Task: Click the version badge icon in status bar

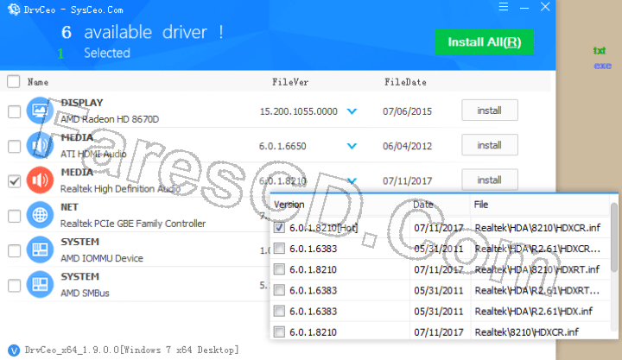Action: click(14, 351)
